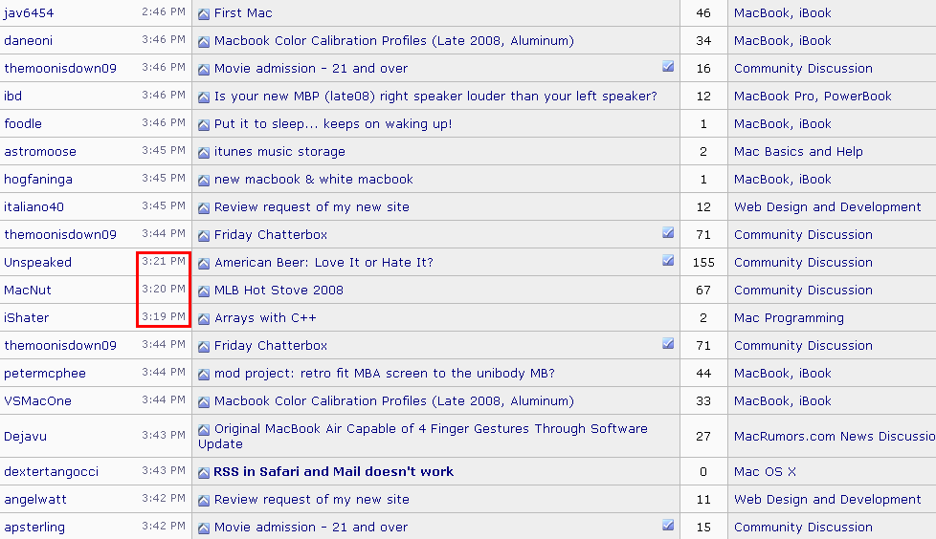Click the iShater username
Image resolution: width=936 pixels, height=539 pixels.
[x=26, y=318]
